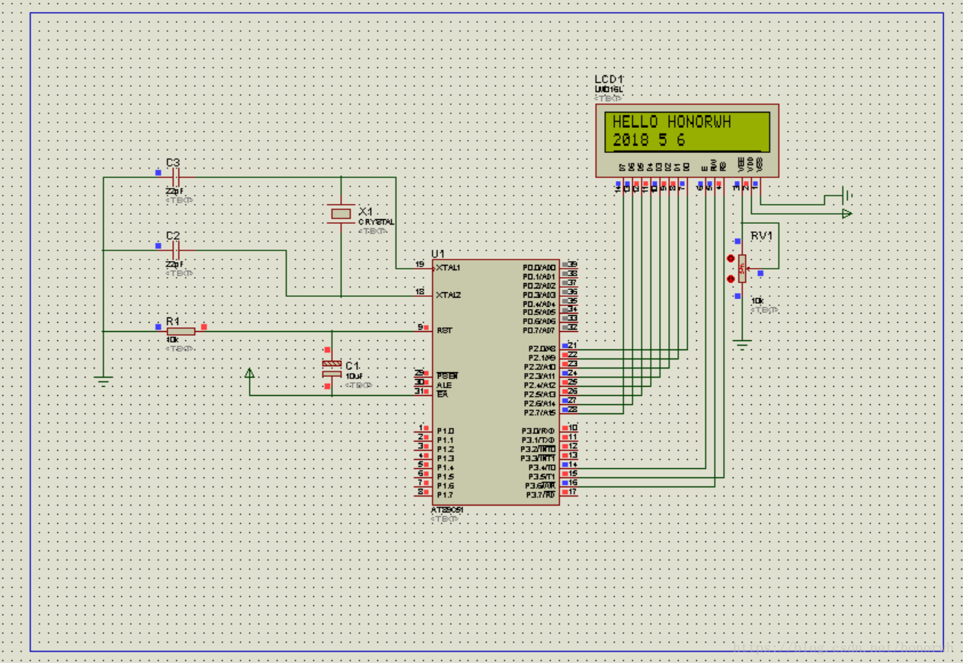Click the ground terminal left of R1
Image resolution: width=963 pixels, height=663 pixels.
104,379
